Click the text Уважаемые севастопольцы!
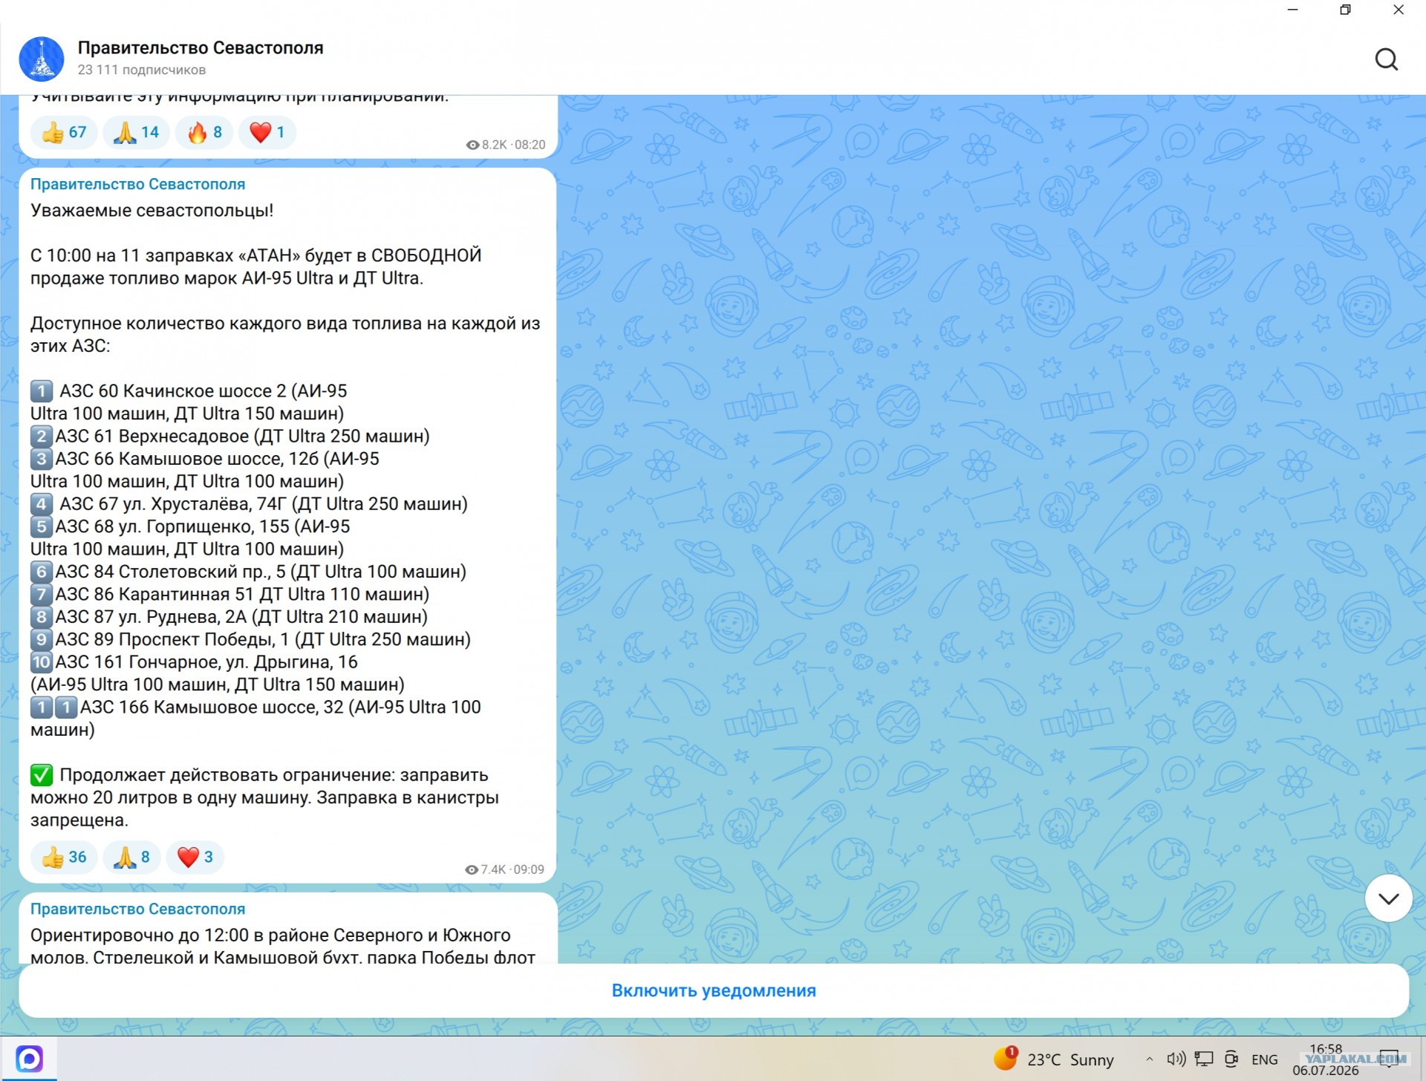 (152, 210)
